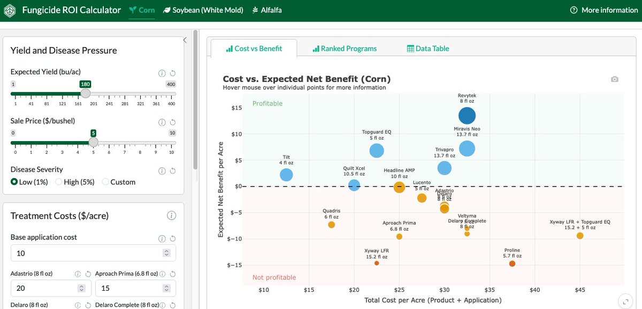Screen dimensions: 642x309
Task: Click the Trivapro data point
Action: [x=445, y=168]
